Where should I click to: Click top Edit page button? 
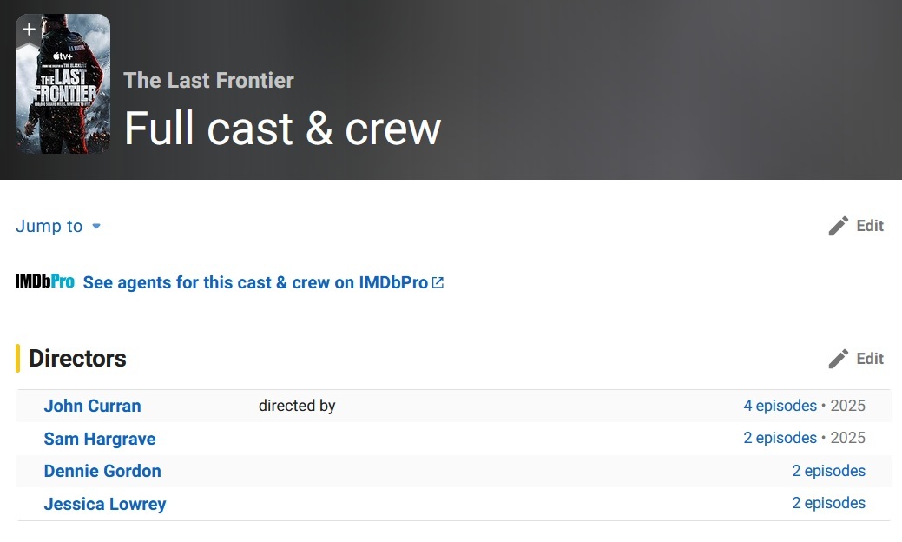(869, 226)
